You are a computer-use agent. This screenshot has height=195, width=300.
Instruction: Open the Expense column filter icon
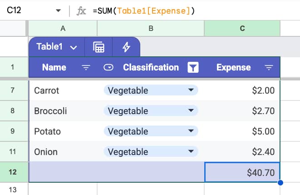269,68
